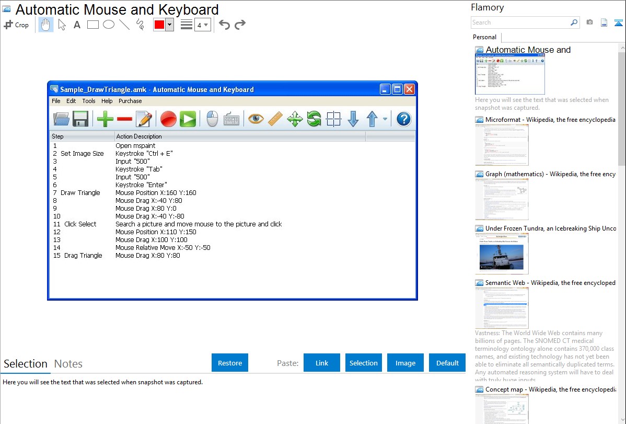The width and height of the screenshot is (626, 424).
Task: Open the Under Frozen Tundra snapshot thumbnail
Action: (502, 254)
